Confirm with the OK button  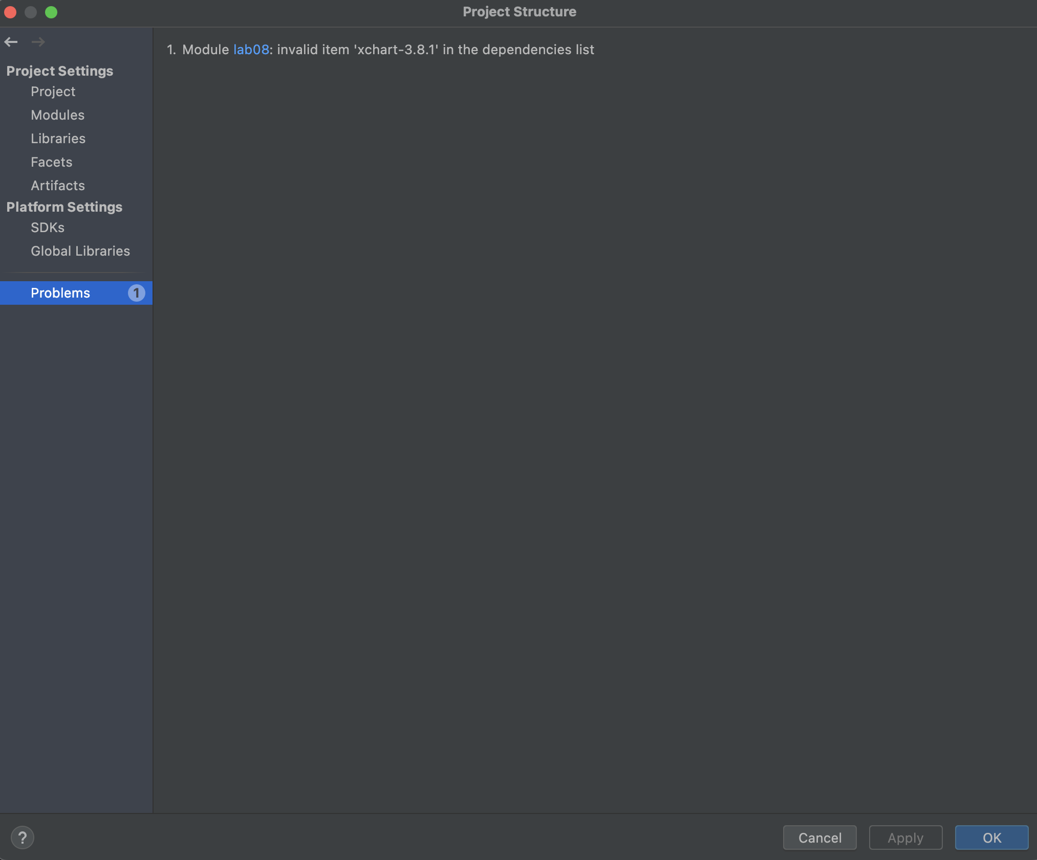click(x=991, y=838)
